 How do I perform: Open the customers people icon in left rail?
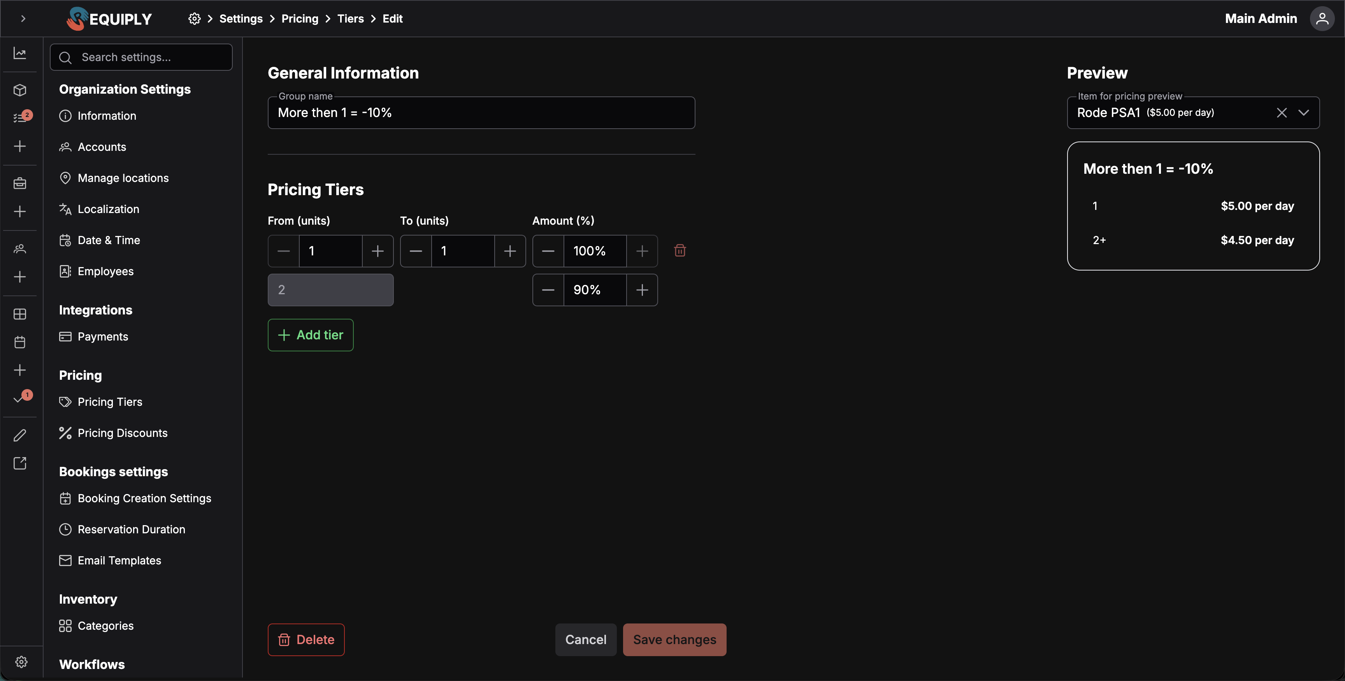[20, 249]
